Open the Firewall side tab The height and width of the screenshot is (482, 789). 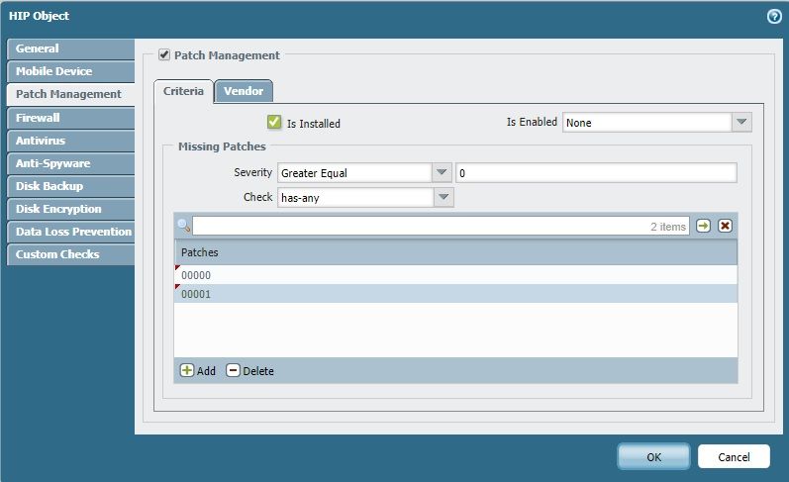point(71,118)
